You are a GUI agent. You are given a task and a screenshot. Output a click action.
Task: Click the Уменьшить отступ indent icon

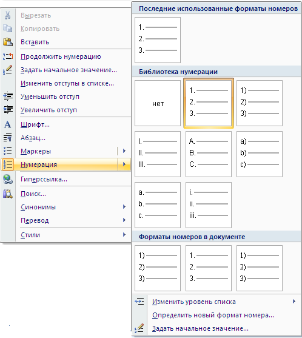pos(8,96)
